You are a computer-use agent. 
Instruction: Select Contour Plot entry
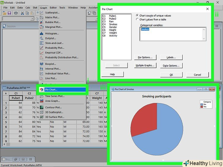[53, 107]
